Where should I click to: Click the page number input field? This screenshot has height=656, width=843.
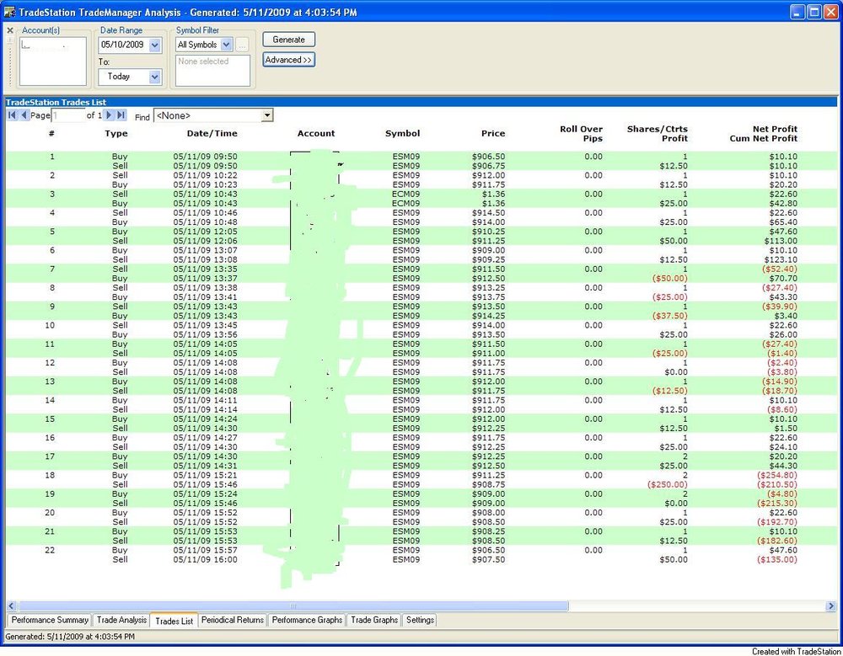click(67, 115)
